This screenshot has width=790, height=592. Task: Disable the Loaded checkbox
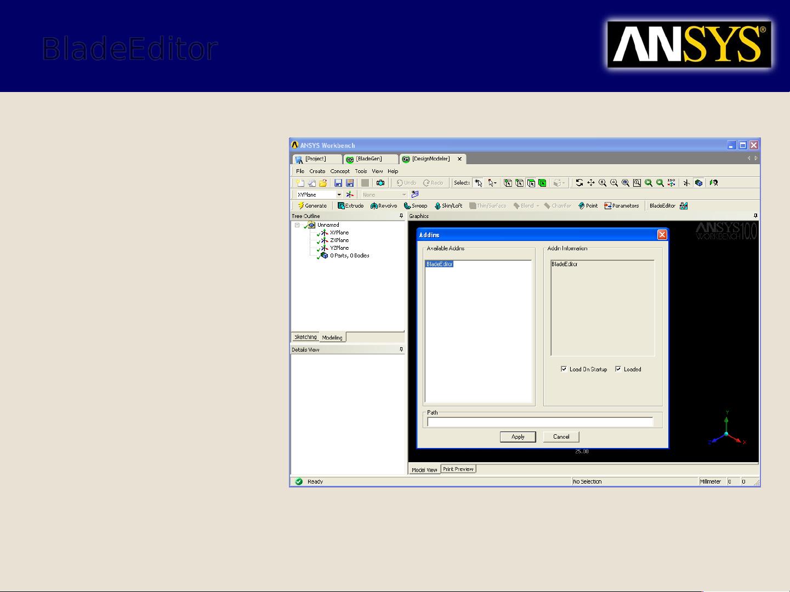pos(618,369)
